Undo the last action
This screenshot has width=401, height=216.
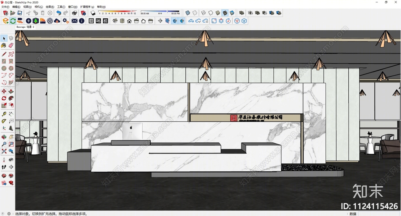click(59, 13)
